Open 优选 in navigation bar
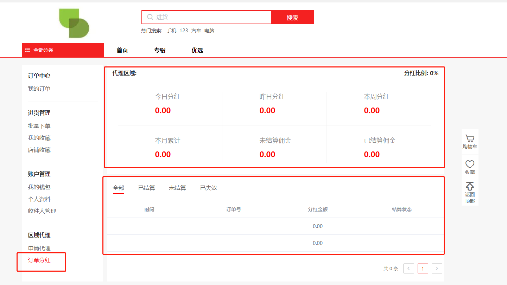The height and width of the screenshot is (285, 507). 197,50
